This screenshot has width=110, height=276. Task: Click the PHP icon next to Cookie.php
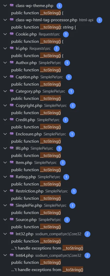click(x=12, y=34)
